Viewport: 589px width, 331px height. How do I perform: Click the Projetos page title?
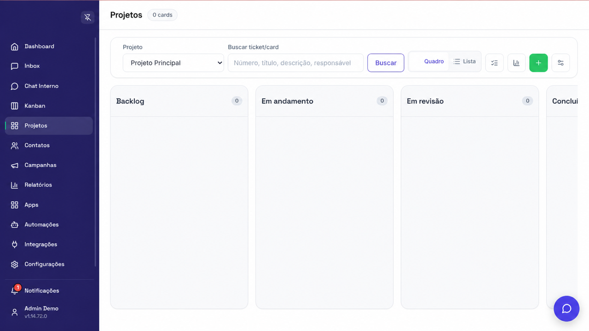(x=127, y=15)
